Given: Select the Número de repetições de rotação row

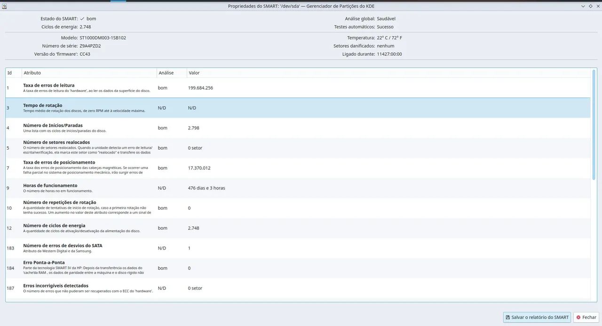Looking at the screenshot, I should coord(298,208).
